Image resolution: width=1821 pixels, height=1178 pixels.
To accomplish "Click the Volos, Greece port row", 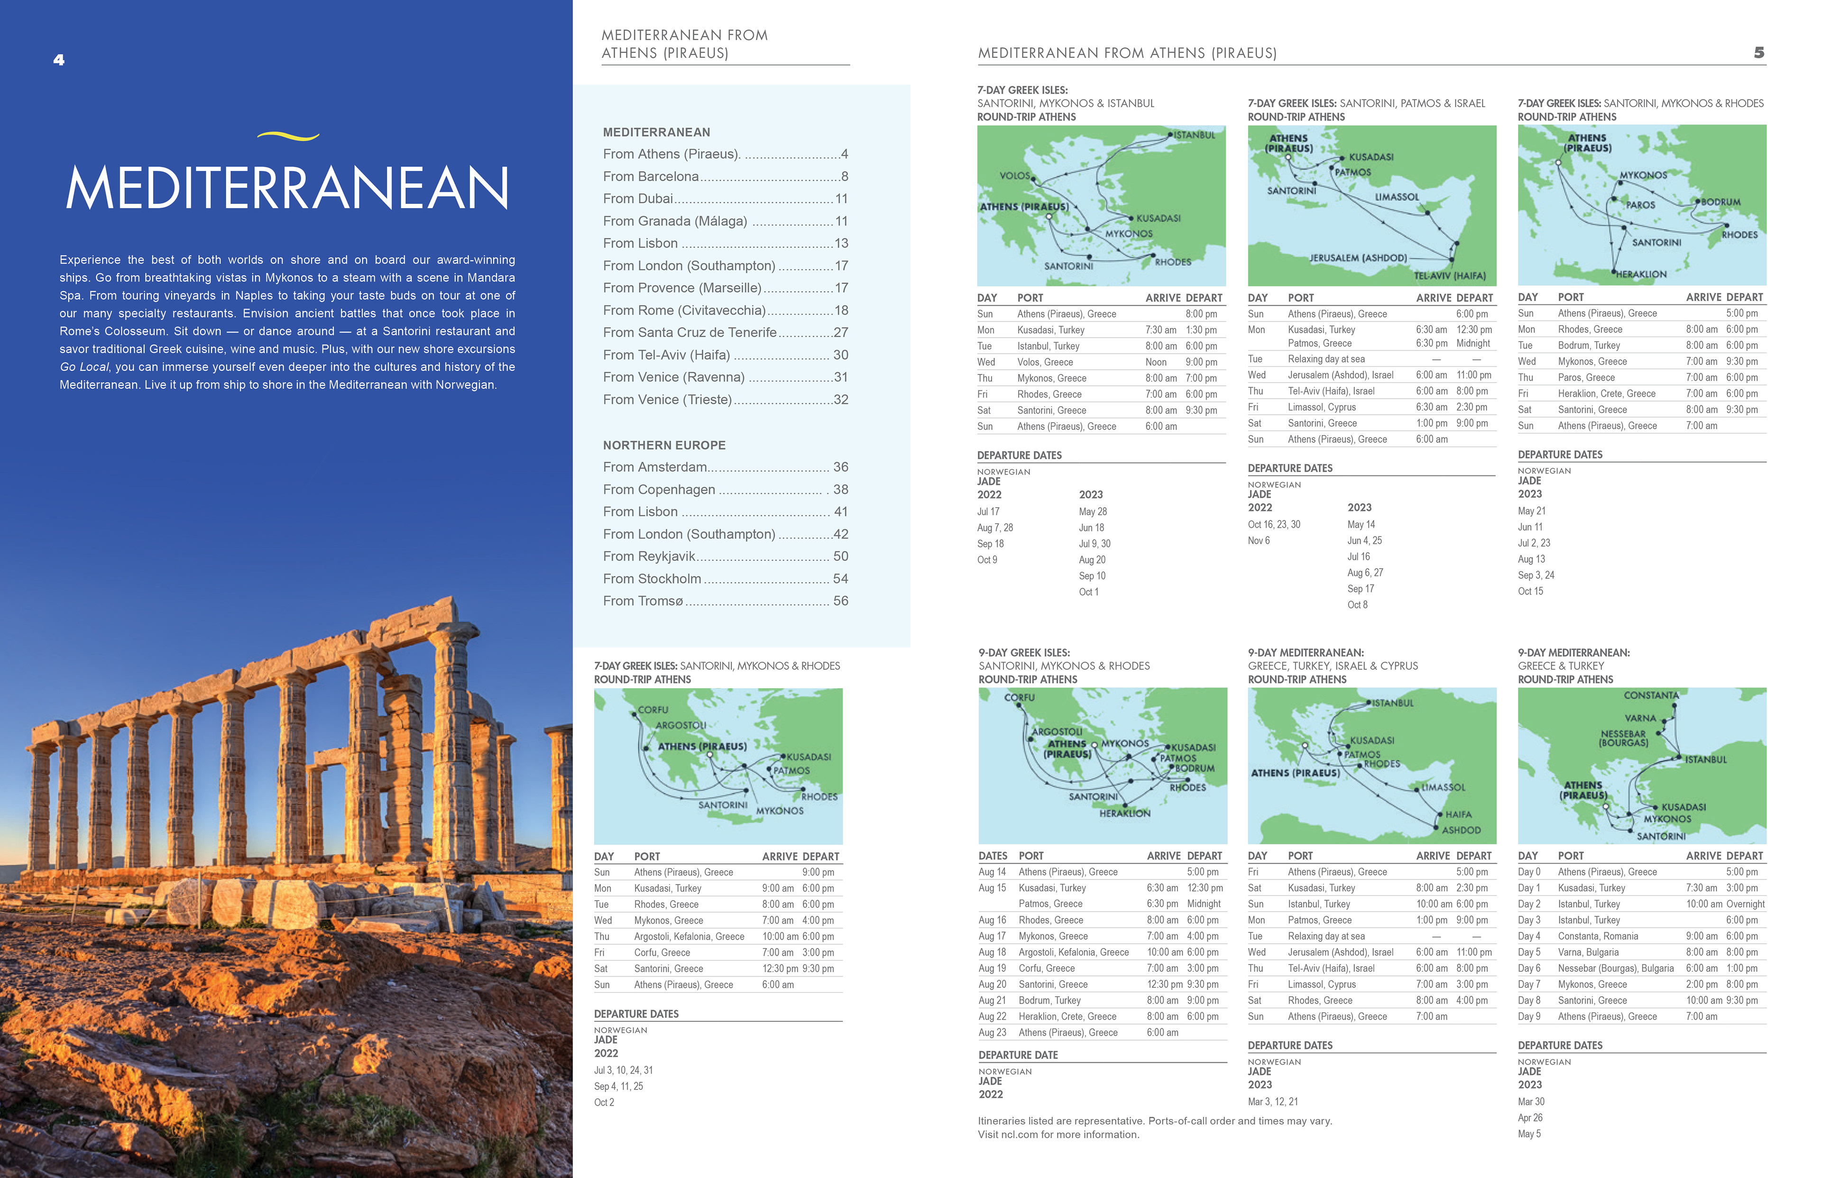I will tap(1101, 363).
